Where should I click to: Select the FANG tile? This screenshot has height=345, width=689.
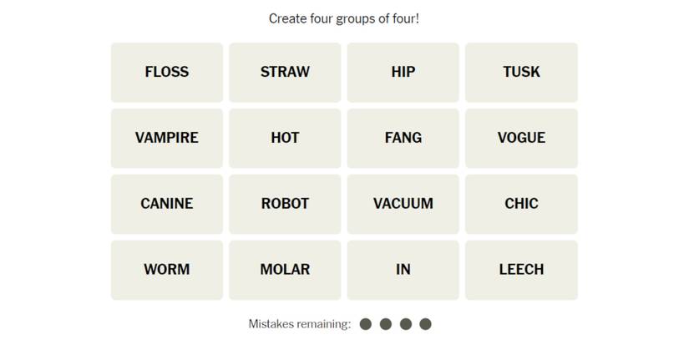click(403, 138)
